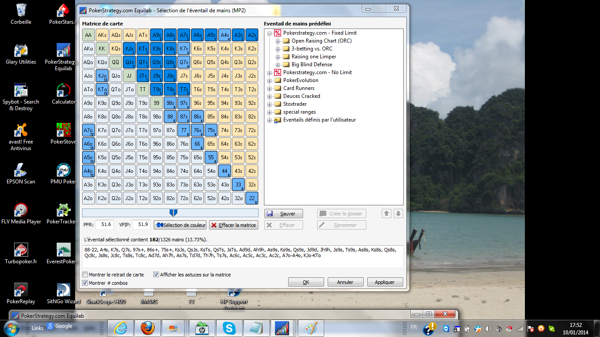Click the VPIP value field
Screen dimensions: 600x337
click(141, 225)
